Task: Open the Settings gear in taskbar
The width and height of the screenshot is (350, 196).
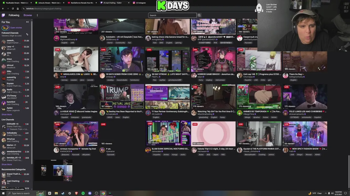Action: click(70, 193)
